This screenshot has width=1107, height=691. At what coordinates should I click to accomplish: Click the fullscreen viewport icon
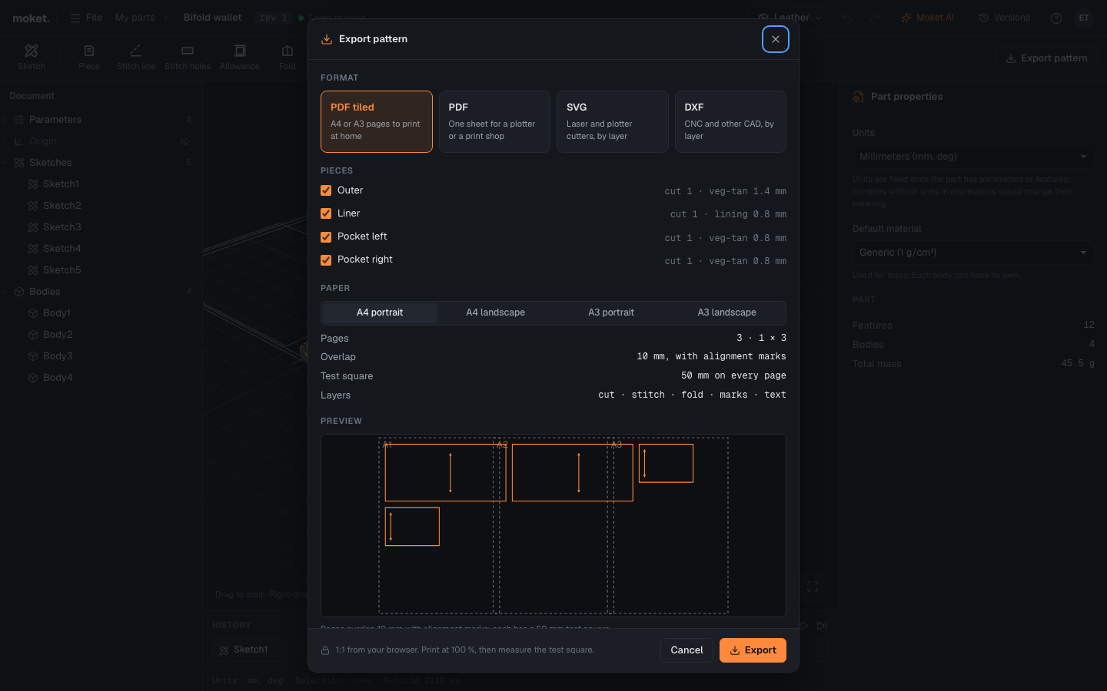813,587
